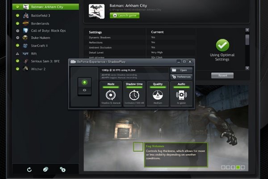
Task: Select second screenshot page indicator
Action: (228, 167)
